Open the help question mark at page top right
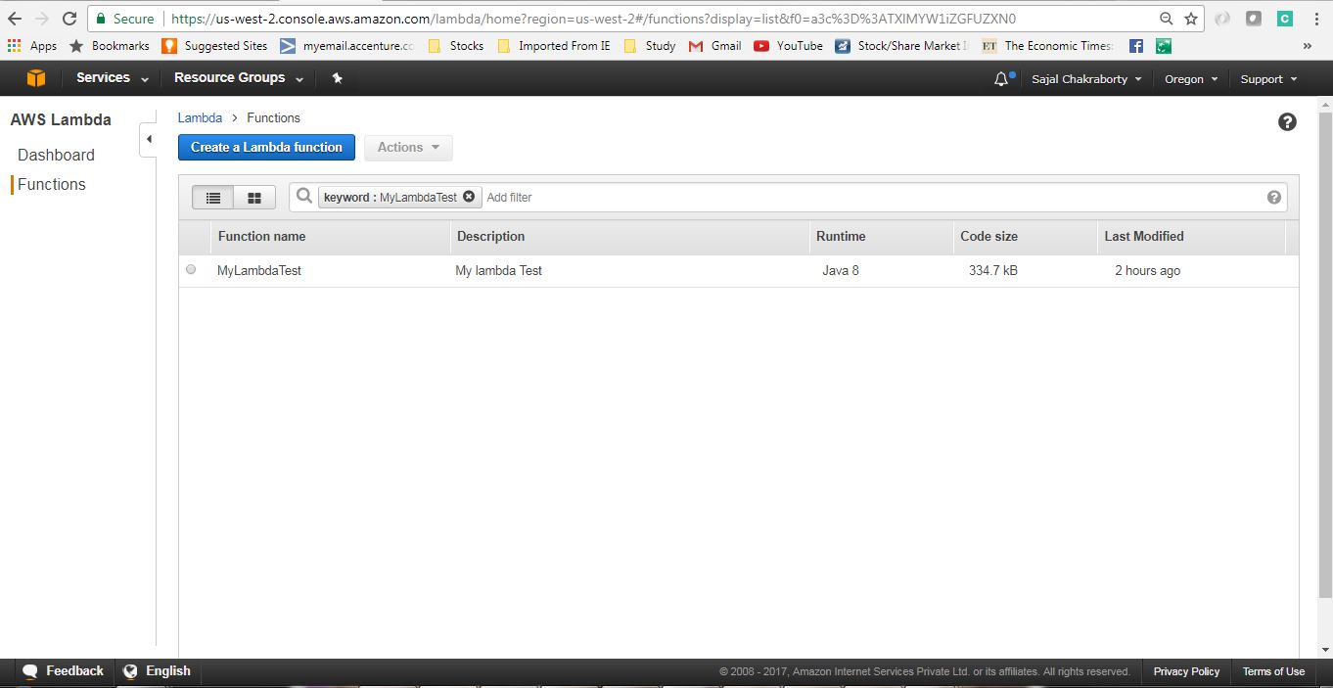 1287,121
